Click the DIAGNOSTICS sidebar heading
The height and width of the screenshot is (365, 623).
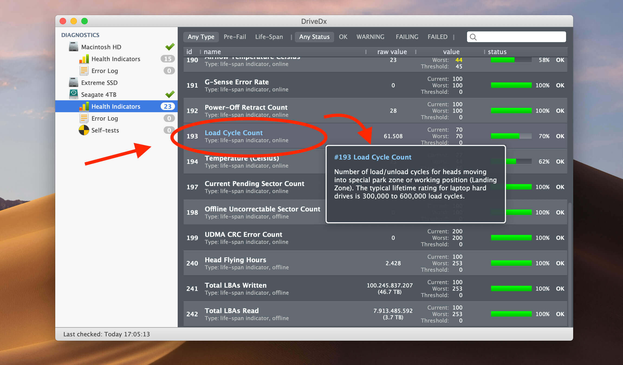pos(80,35)
